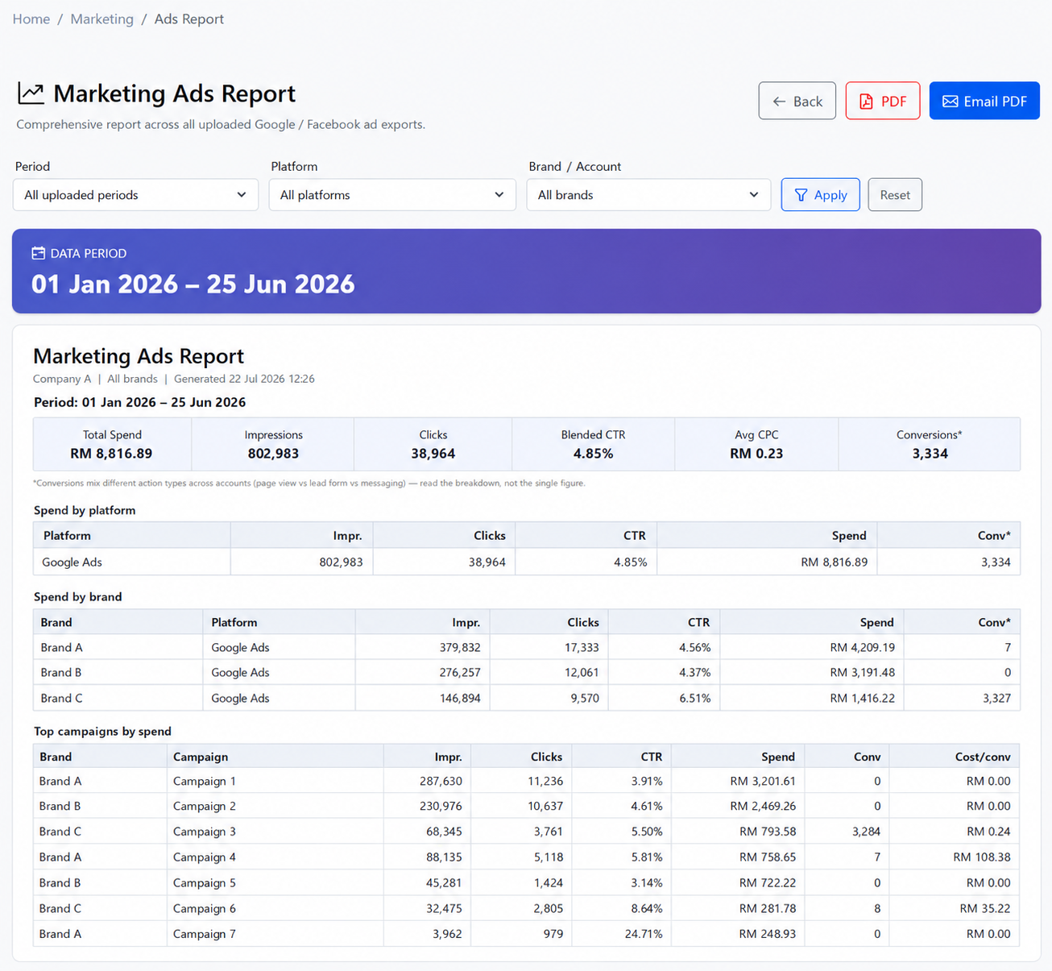Click spend RM 2,469.26 for Campaign 2
Screen dimensions: 1052x971
(762, 806)
